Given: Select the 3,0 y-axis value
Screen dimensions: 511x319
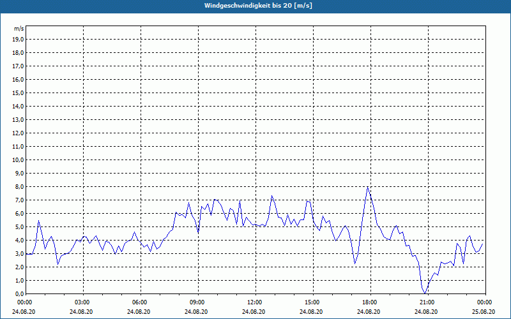Looking at the screenshot, I should [x=20, y=253].
